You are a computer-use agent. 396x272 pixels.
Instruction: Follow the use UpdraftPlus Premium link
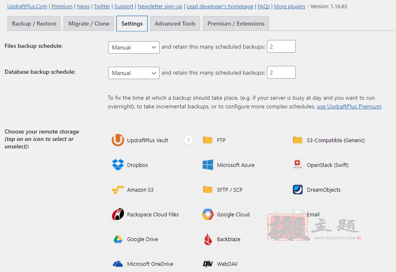[349, 106]
